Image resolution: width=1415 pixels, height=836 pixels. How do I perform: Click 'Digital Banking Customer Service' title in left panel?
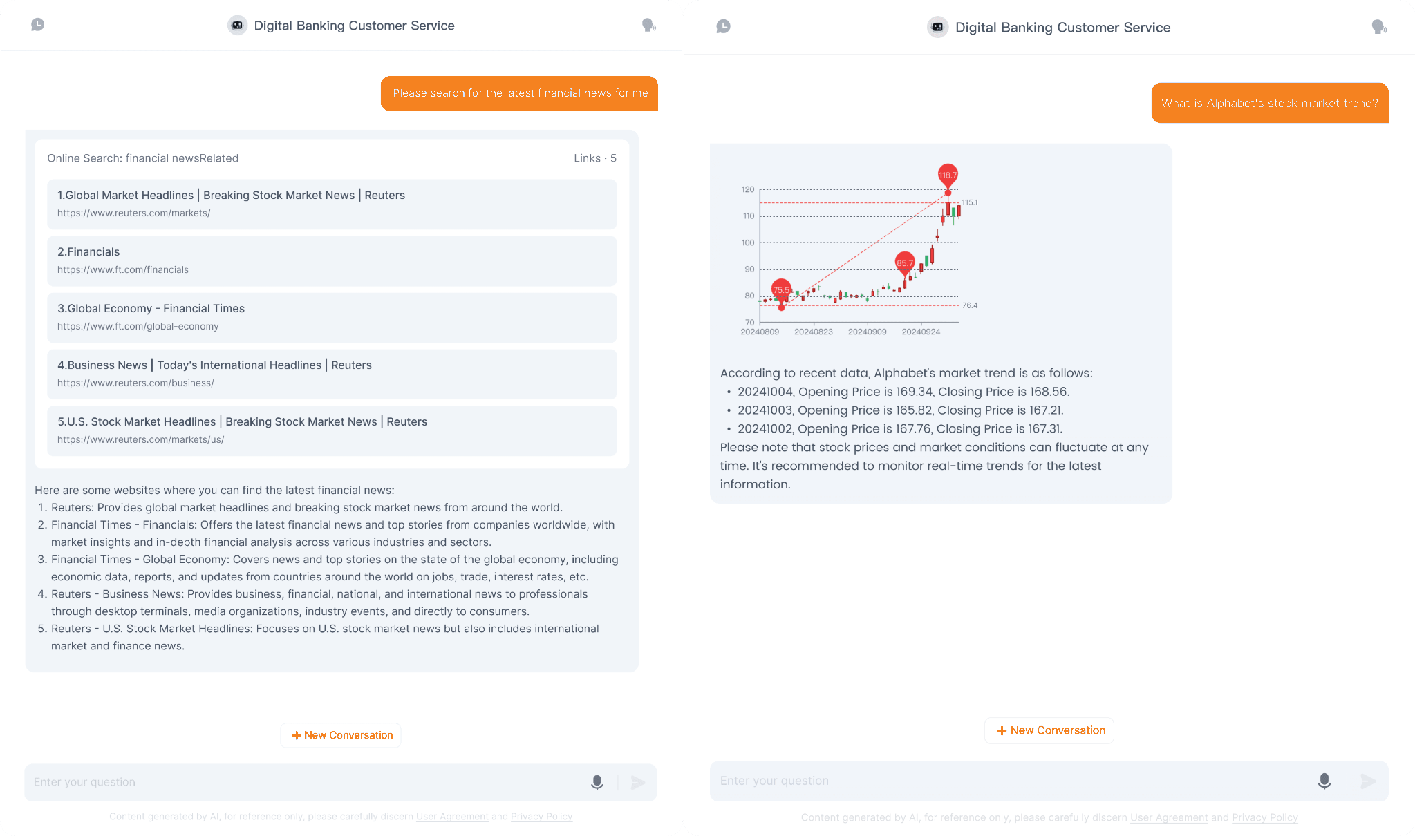click(354, 26)
